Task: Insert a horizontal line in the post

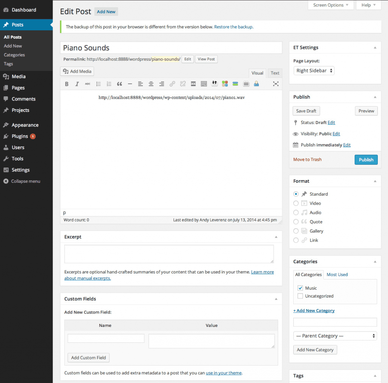Action: point(130,84)
